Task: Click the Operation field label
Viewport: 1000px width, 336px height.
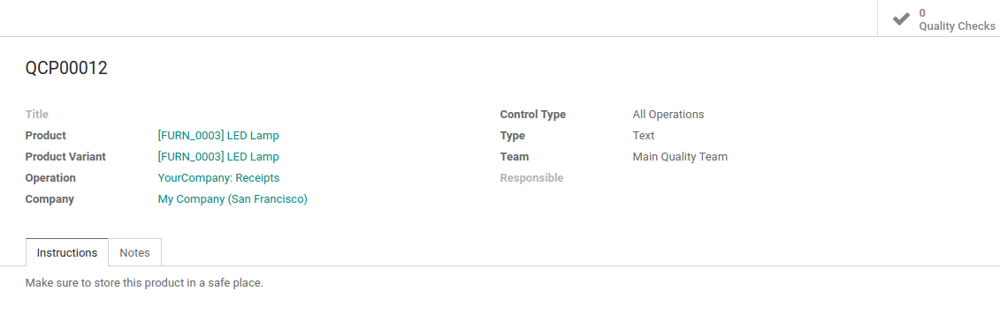Action: (x=50, y=177)
